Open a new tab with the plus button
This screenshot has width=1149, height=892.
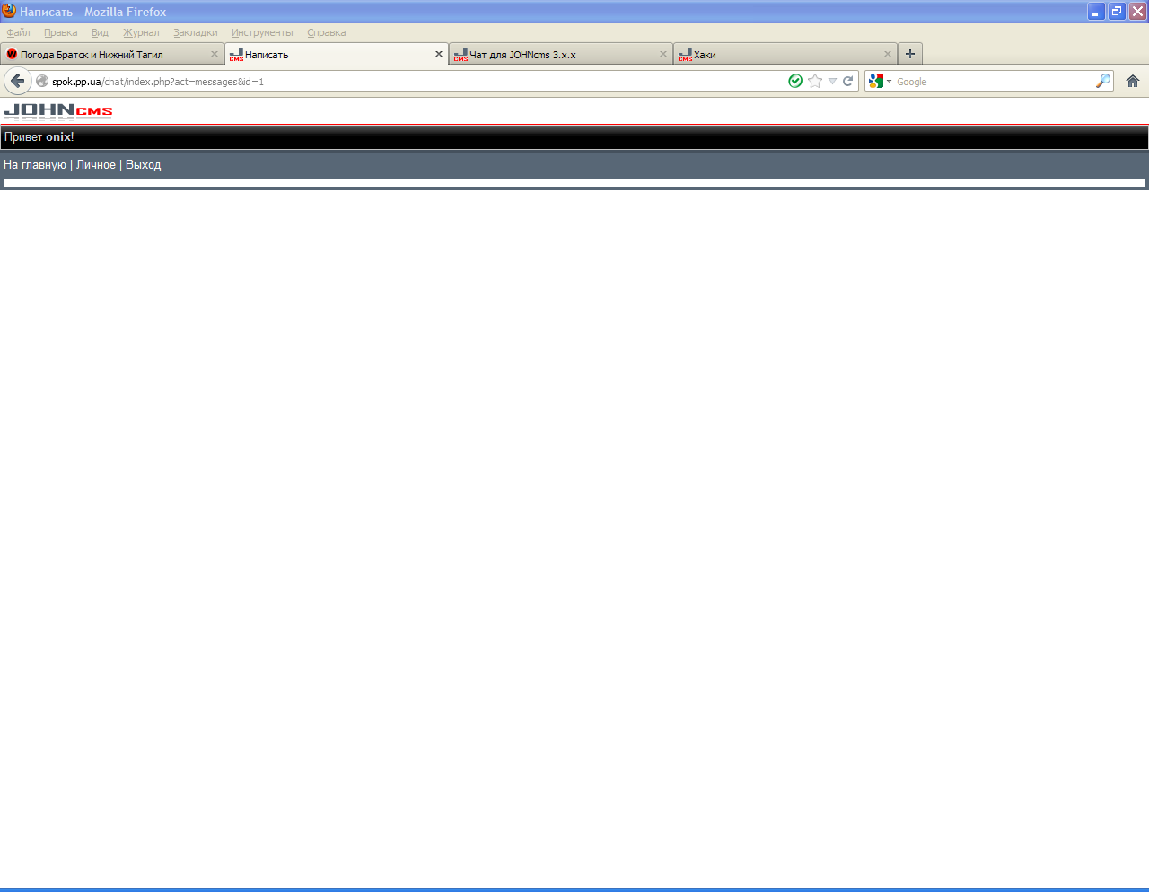point(910,54)
